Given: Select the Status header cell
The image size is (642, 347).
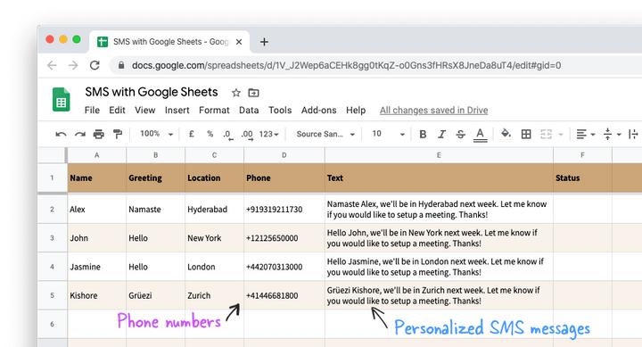Looking at the screenshot, I should (x=582, y=178).
